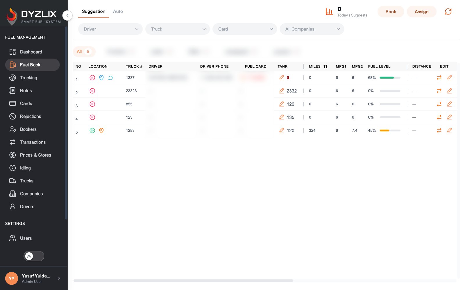Viewport: 465px width, 290px height.
Task: Expand the Driver dropdown filter
Action: pyautogui.click(x=110, y=29)
